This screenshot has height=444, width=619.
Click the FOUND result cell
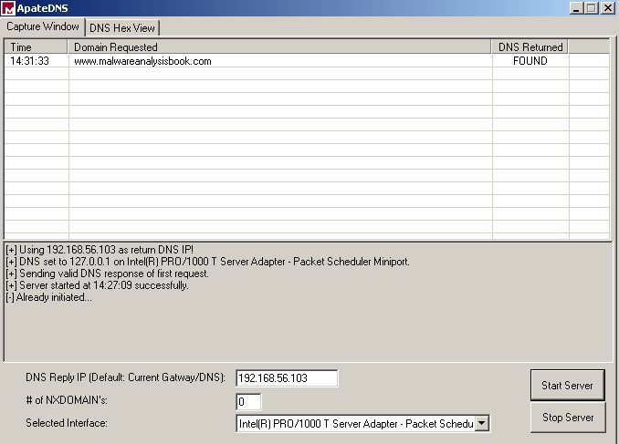tap(530, 61)
